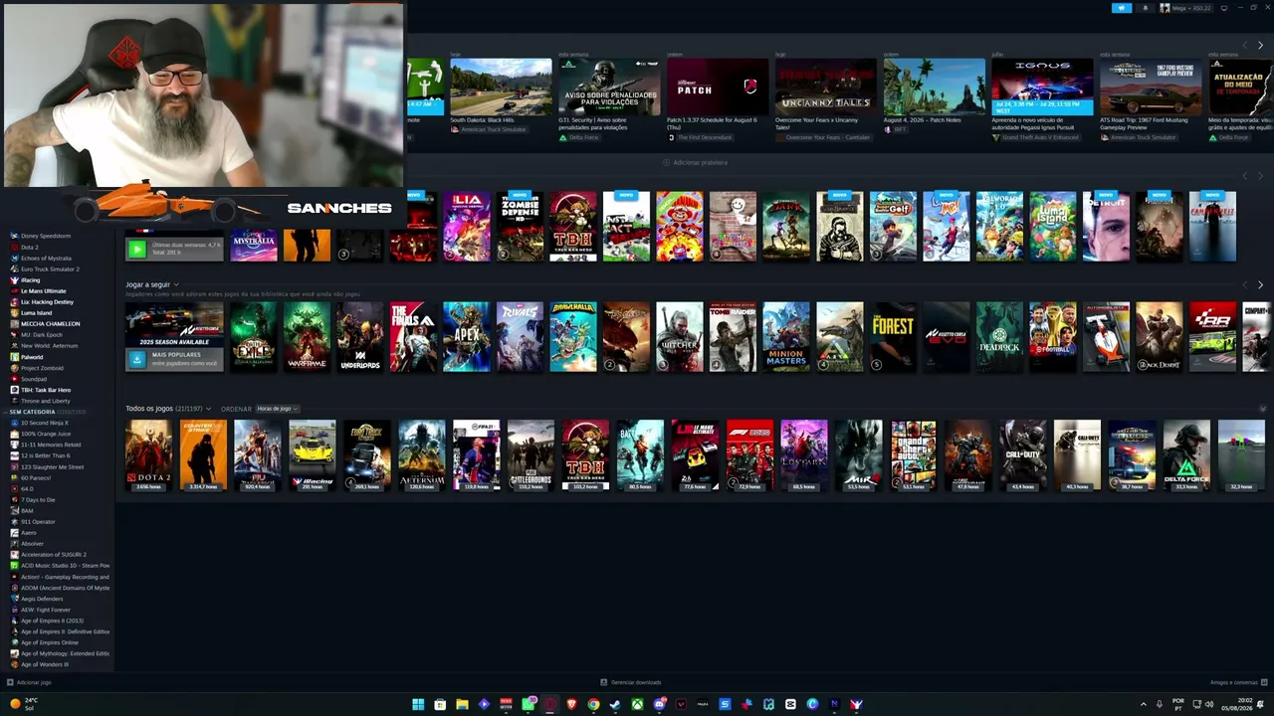Select Palworld in the library sidebar
1274x716 pixels.
point(32,357)
